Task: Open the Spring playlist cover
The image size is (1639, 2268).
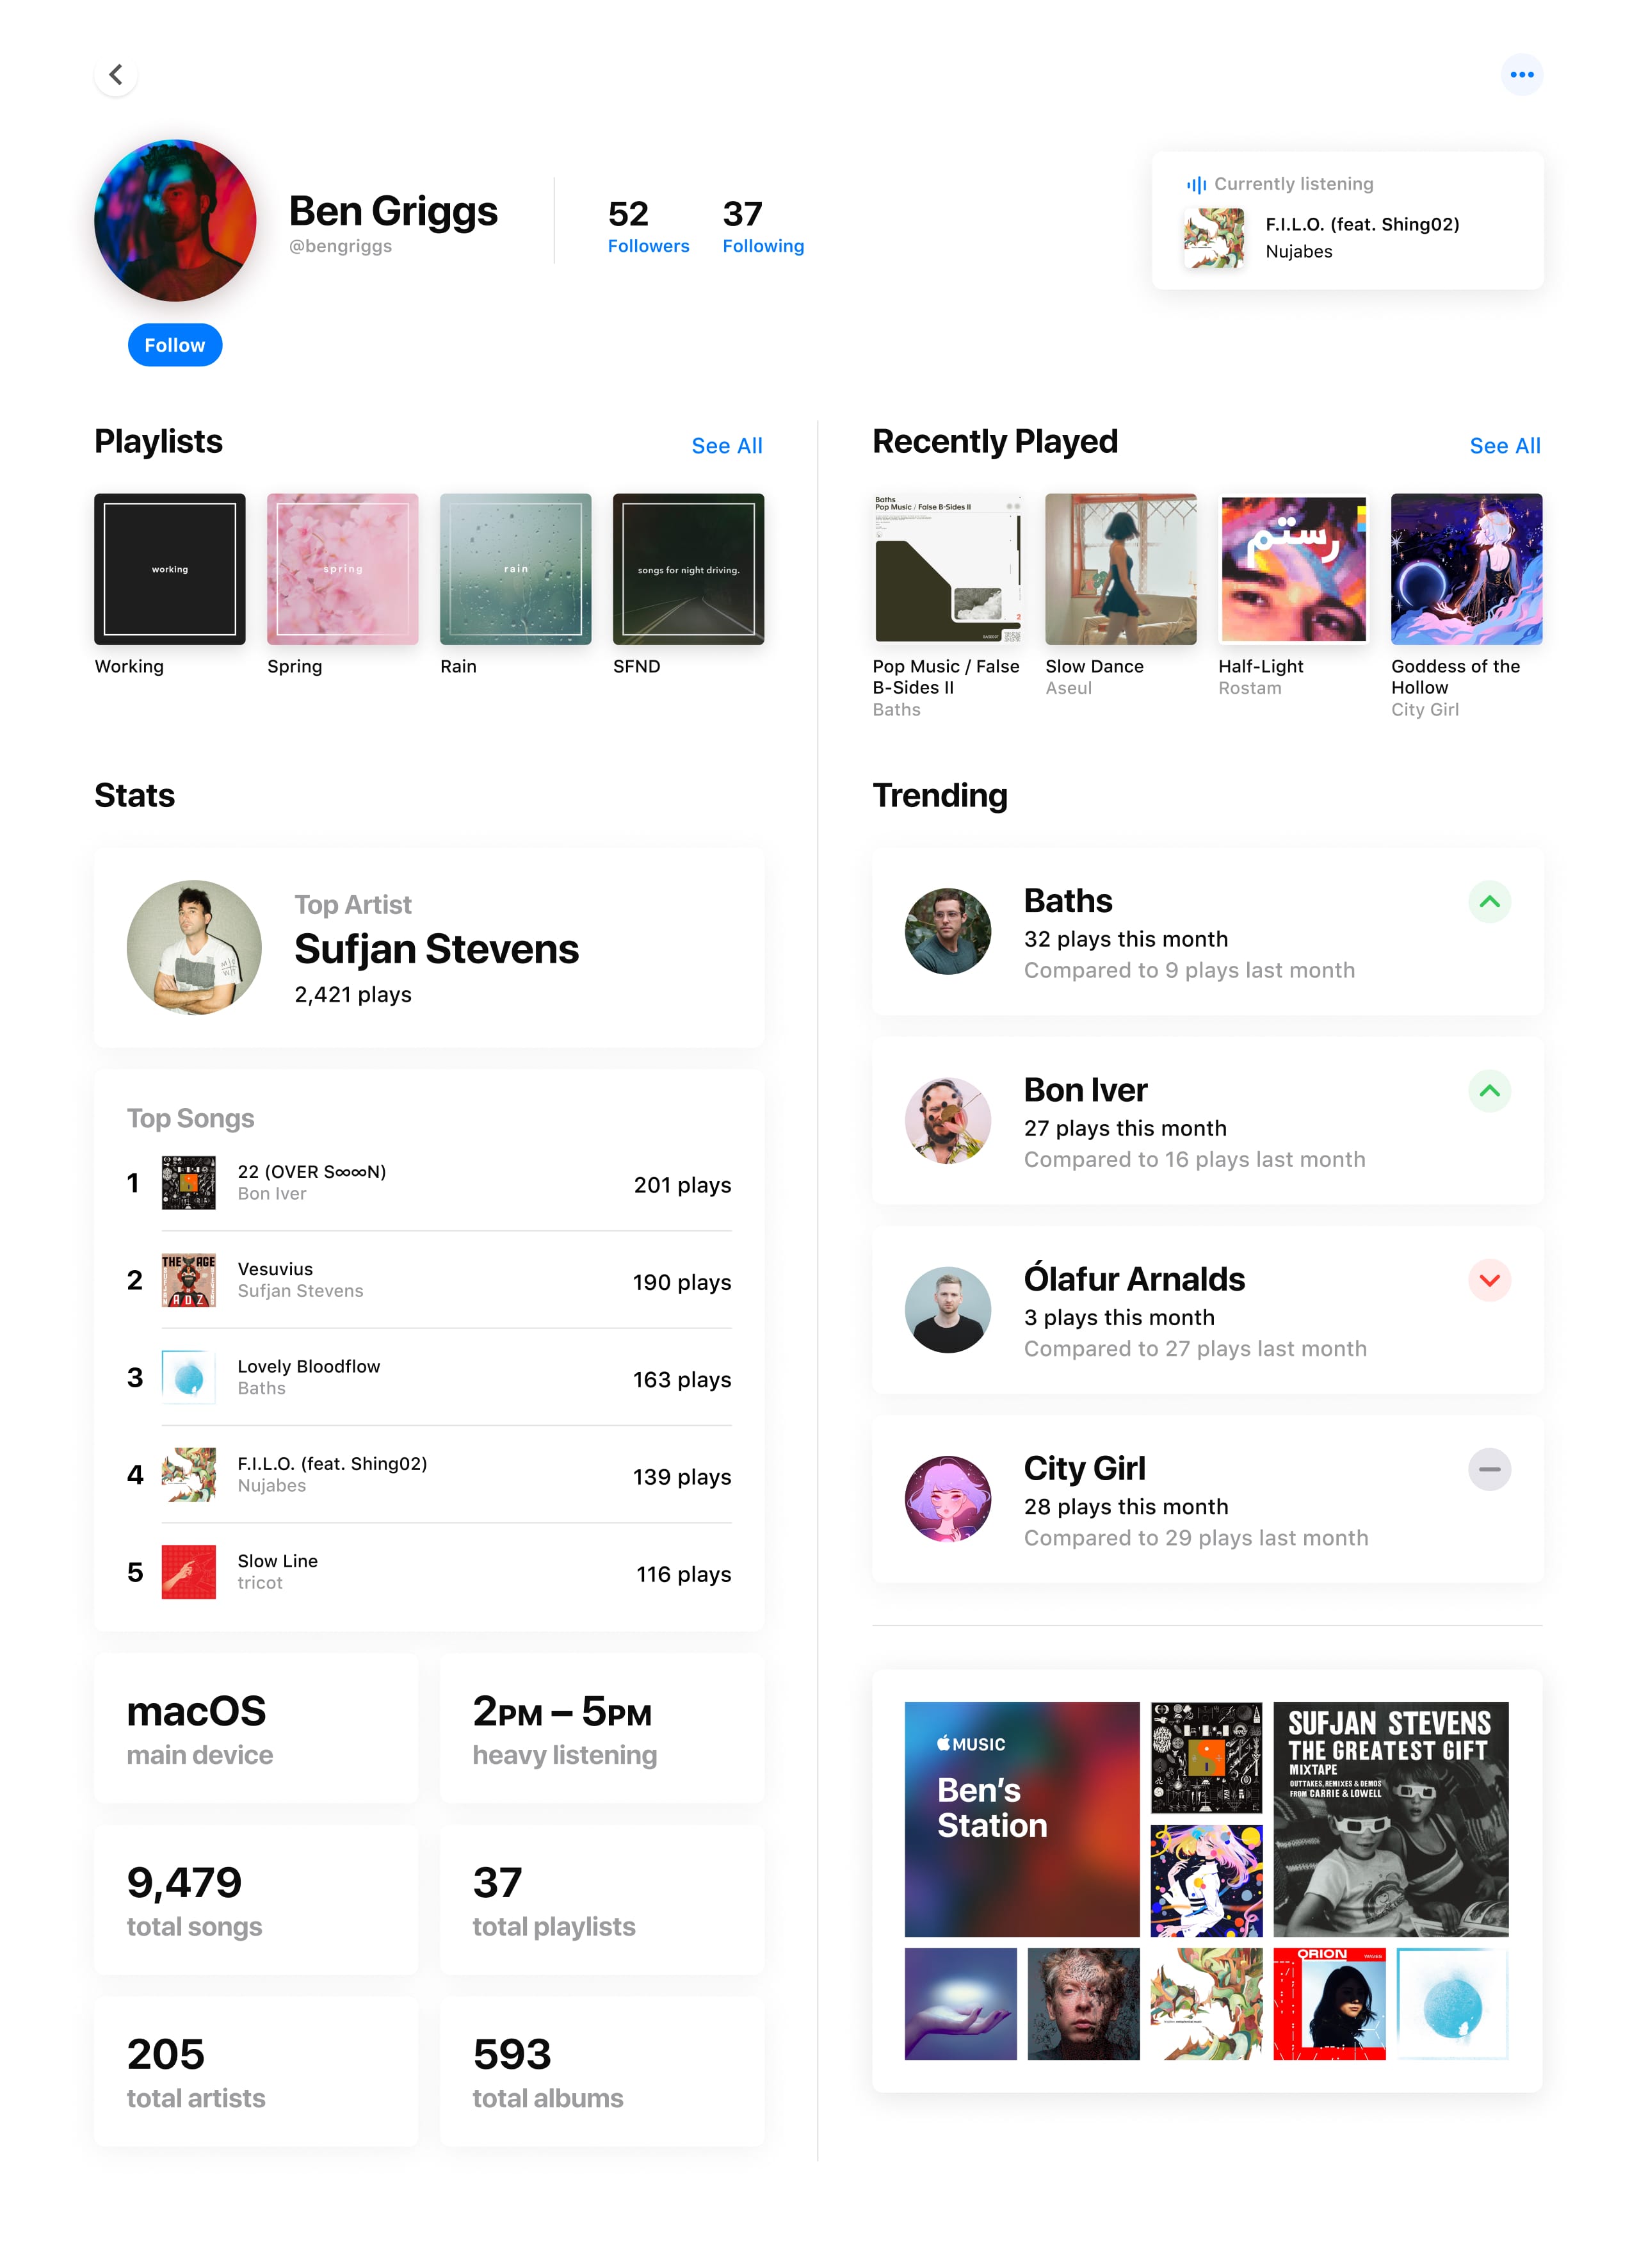Action: tap(343, 569)
